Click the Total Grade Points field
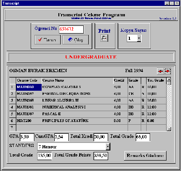181x171 pixels. 101,156
